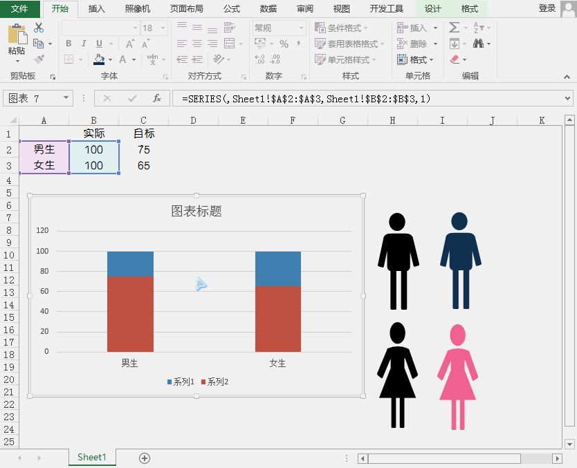Click the Insert Function fx icon
The width and height of the screenshot is (577, 468).
point(157,98)
